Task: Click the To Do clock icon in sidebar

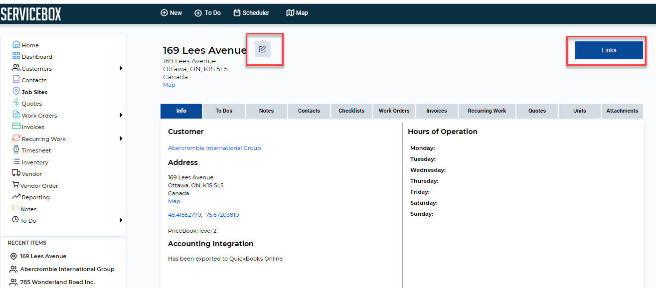Action: coord(15,220)
